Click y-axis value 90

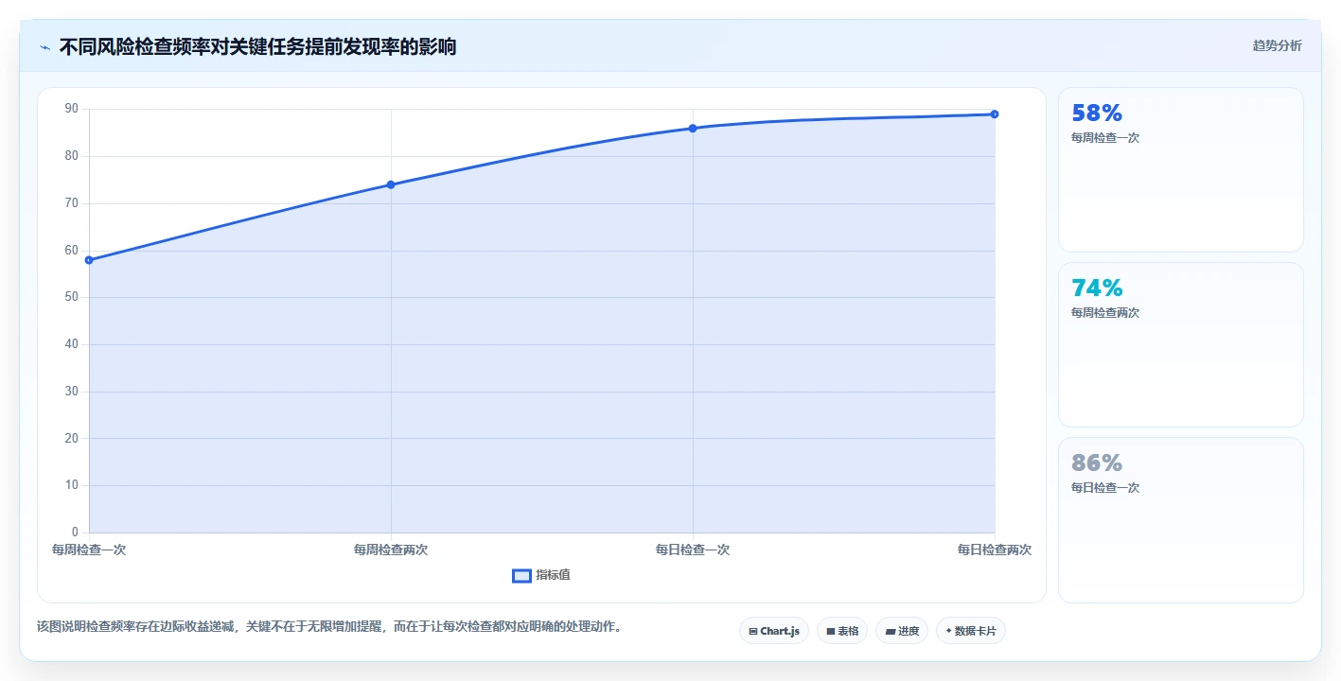(x=72, y=109)
